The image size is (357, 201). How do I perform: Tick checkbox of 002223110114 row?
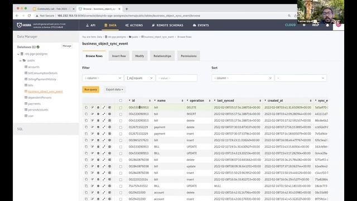click(120, 180)
